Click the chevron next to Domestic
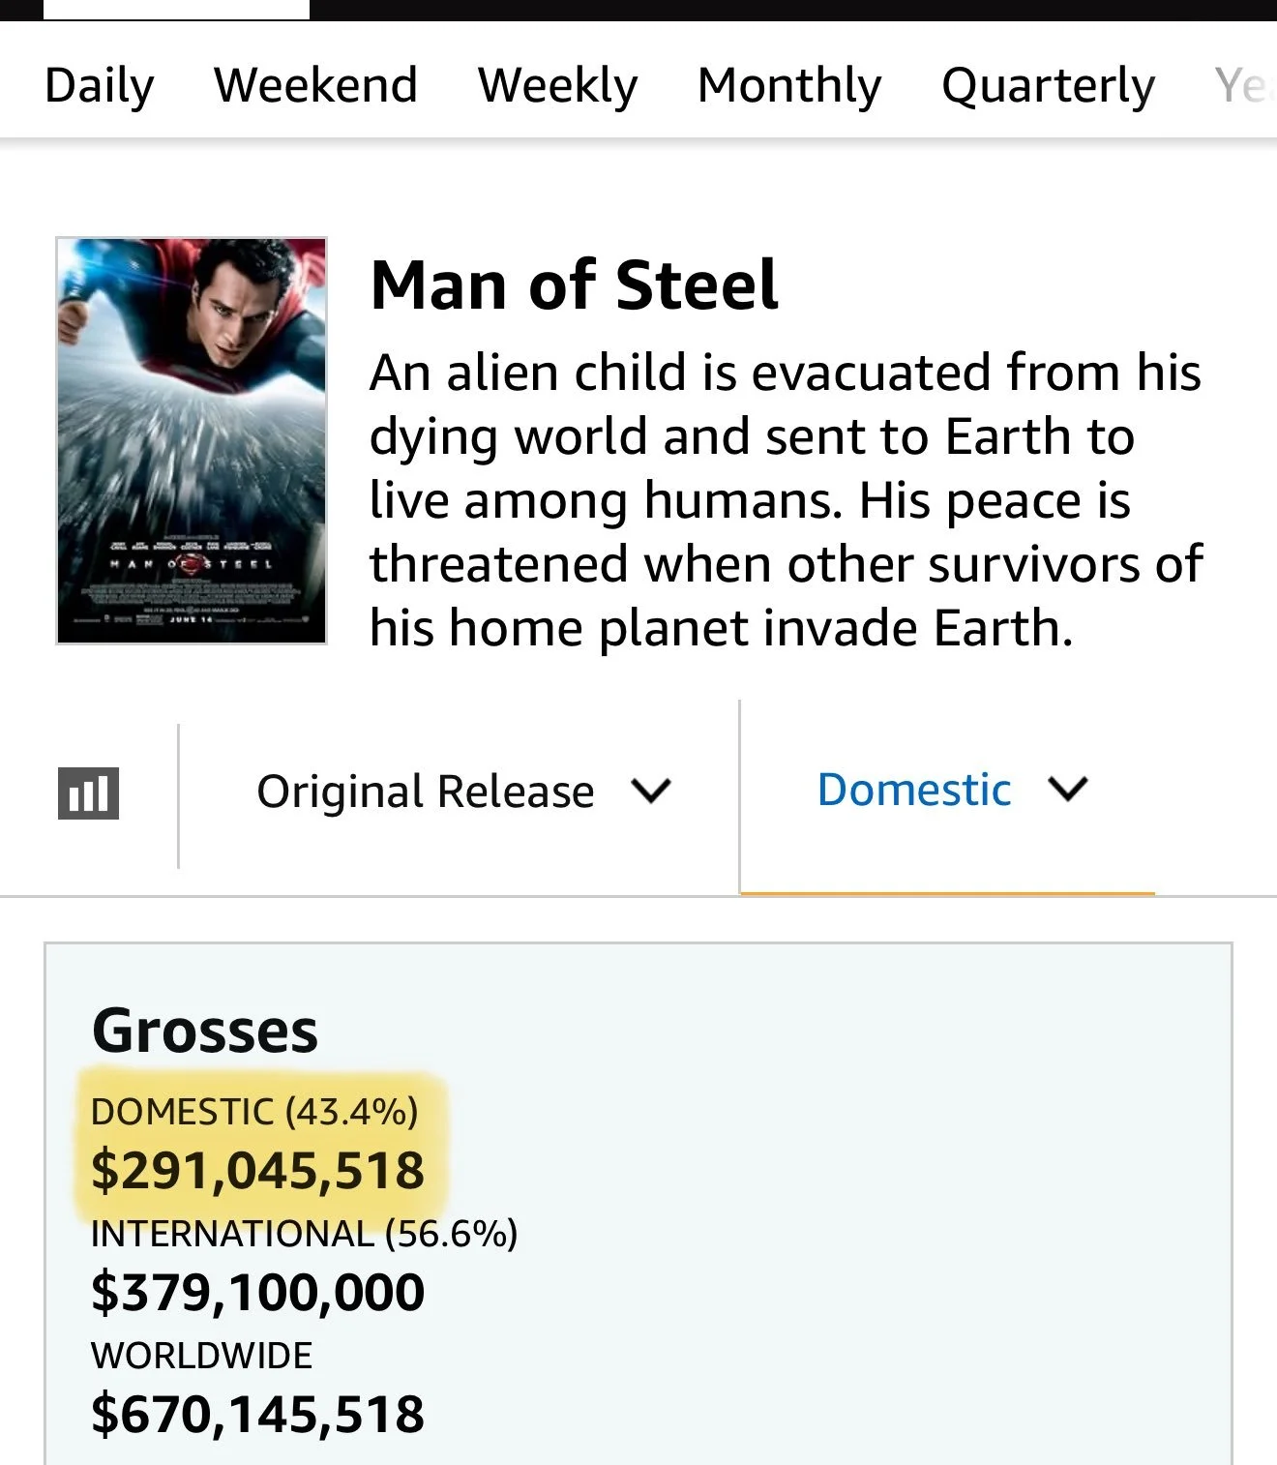This screenshot has width=1277, height=1465. coord(1068,790)
